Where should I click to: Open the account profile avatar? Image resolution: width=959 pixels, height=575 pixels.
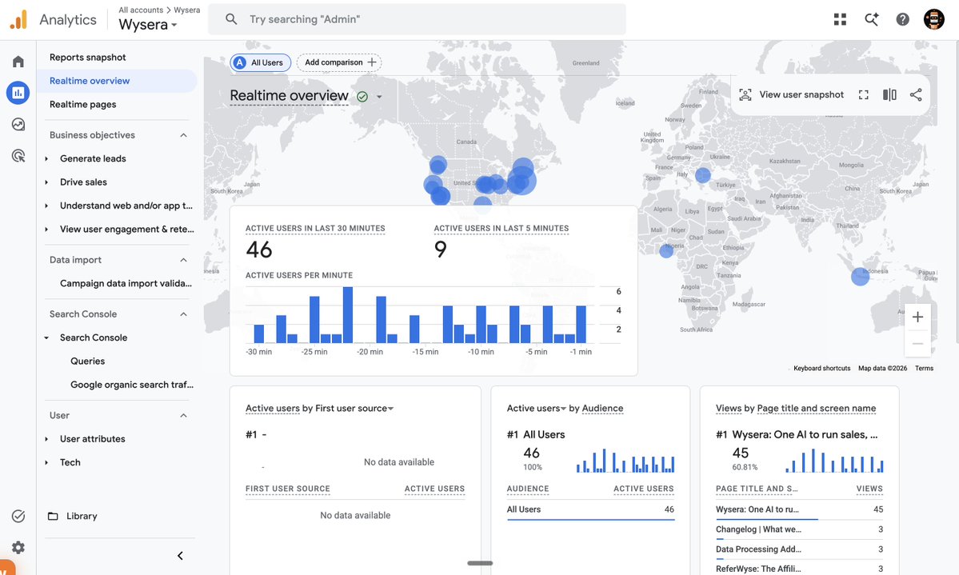934,19
